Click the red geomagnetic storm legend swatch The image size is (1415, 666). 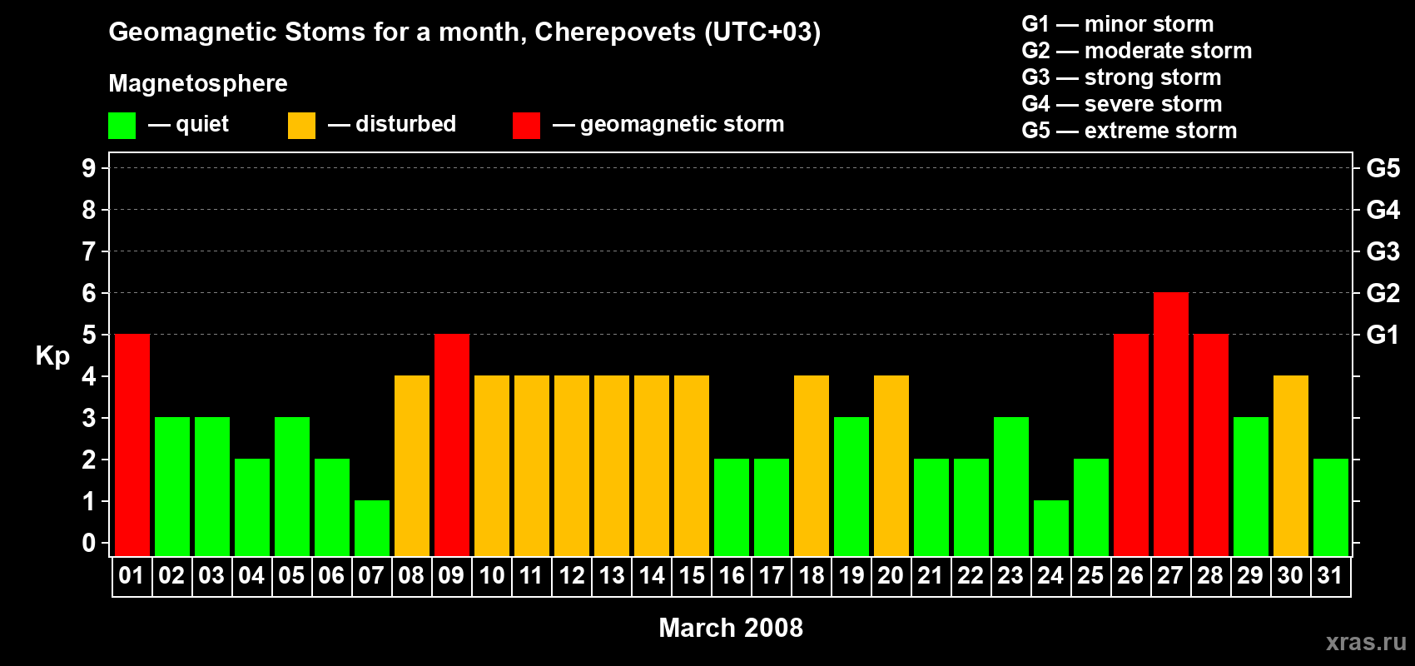pos(526,126)
